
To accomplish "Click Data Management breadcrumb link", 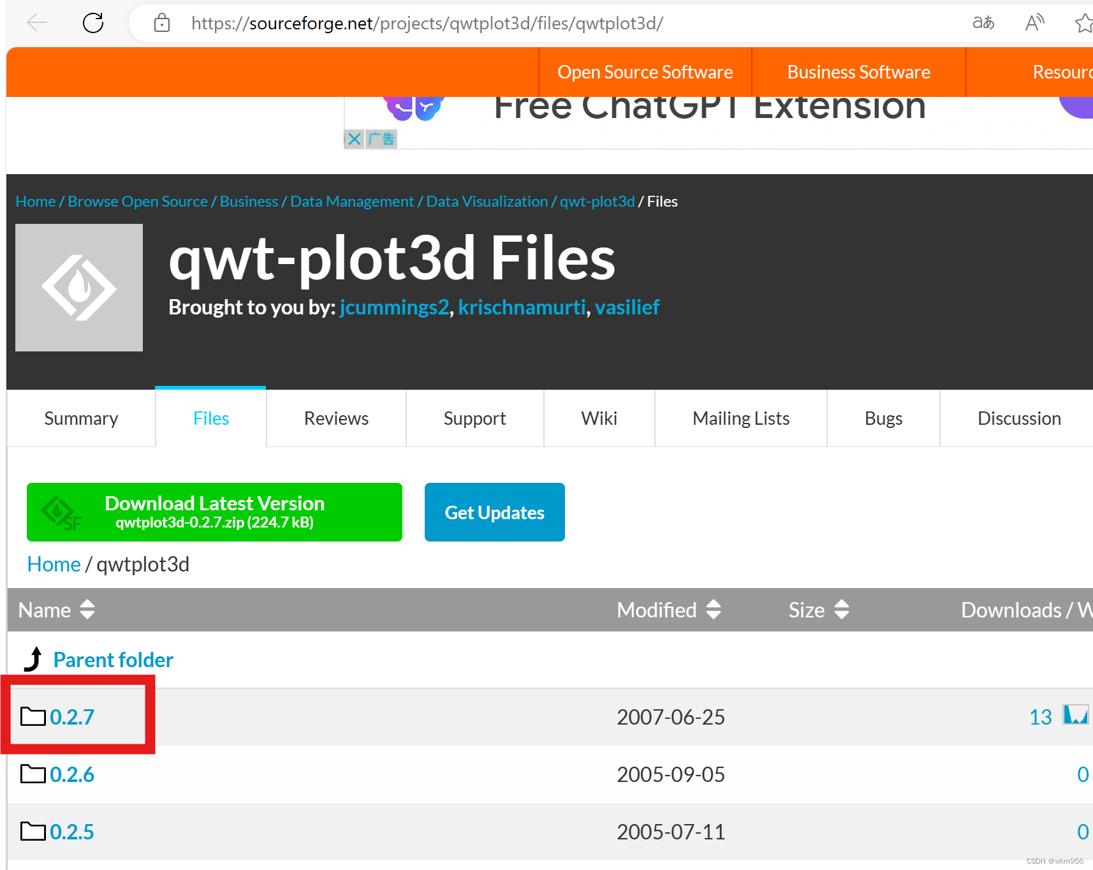I will pyautogui.click(x=352, y=202).
